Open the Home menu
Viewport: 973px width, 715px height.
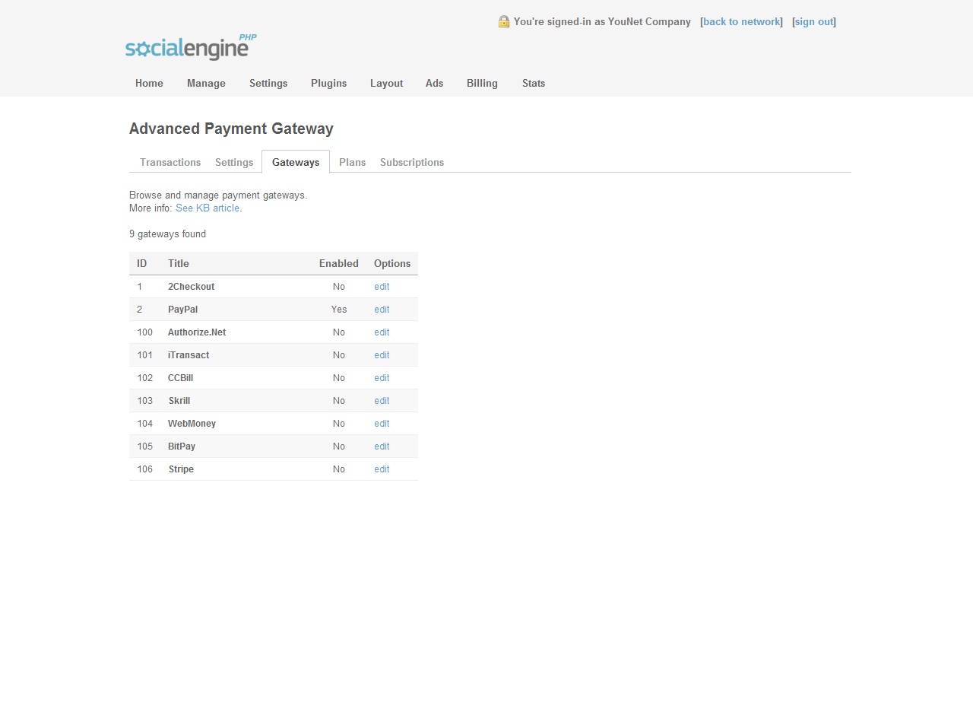(149, 83)
